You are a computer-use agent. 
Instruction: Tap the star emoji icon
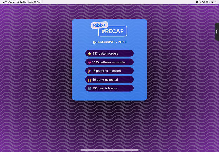(90, 53)
